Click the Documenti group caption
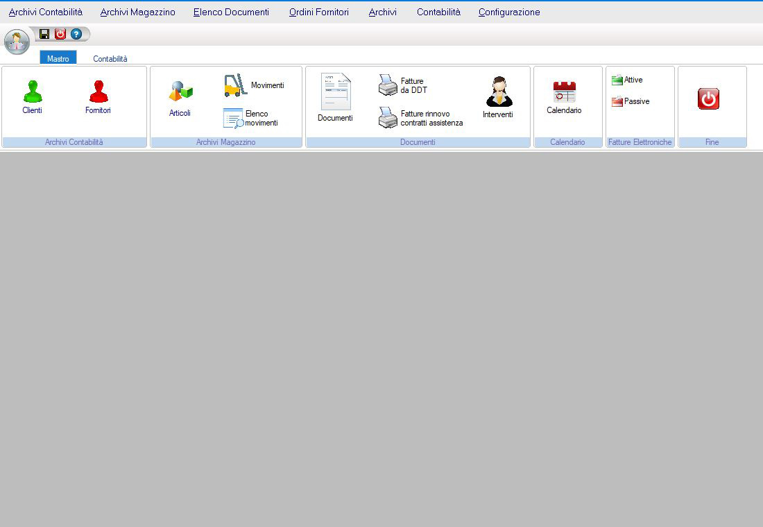The image size is (763, 527). pyautogui.click(x=418, y=142)
